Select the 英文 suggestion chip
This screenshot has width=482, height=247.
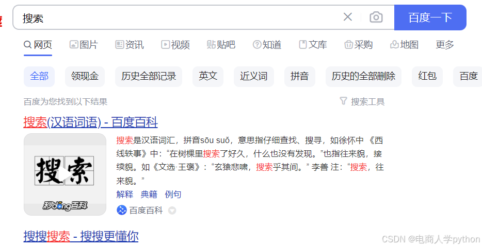pos(208,76)
